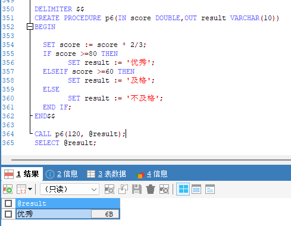Screen dimensions: 291x226
Task: Click the BEGIN keyword on line 352
Action: coord(45,27)
